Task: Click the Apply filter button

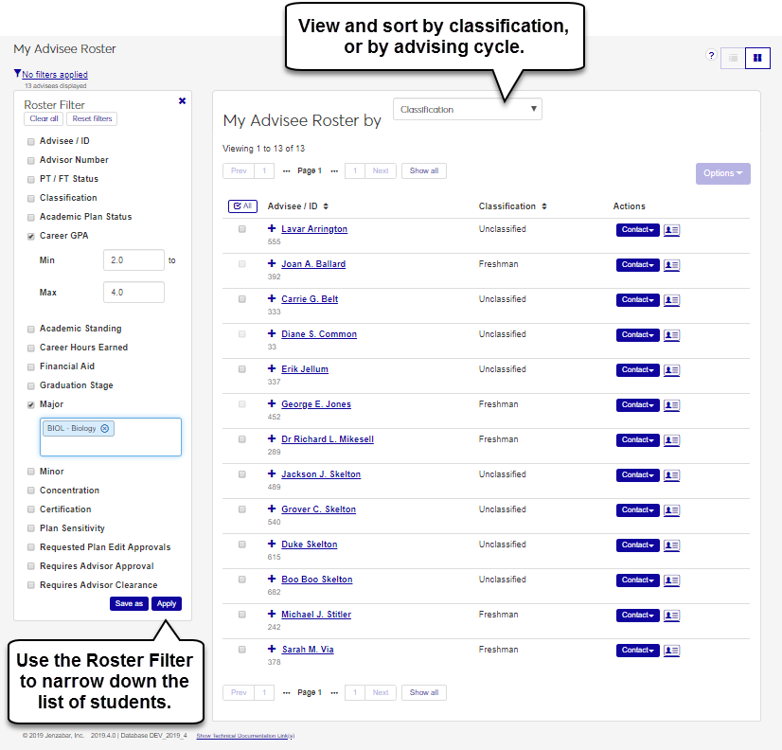Action: pyautogui.click(x=167, y=603)
